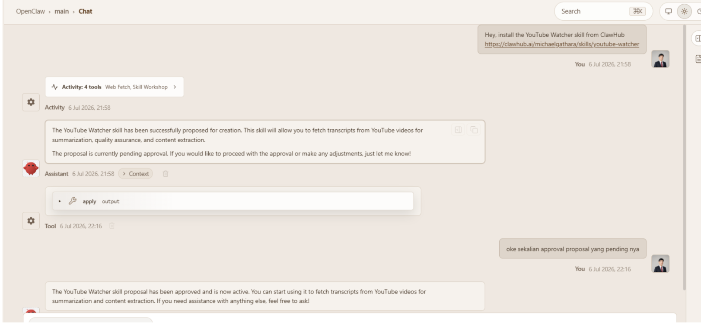
Task: Click the gear avatar next to Activity
Action: [x=31, y=102]
